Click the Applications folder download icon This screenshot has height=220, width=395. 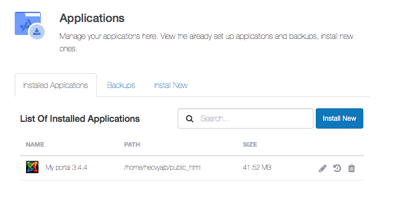coord(30,25)
